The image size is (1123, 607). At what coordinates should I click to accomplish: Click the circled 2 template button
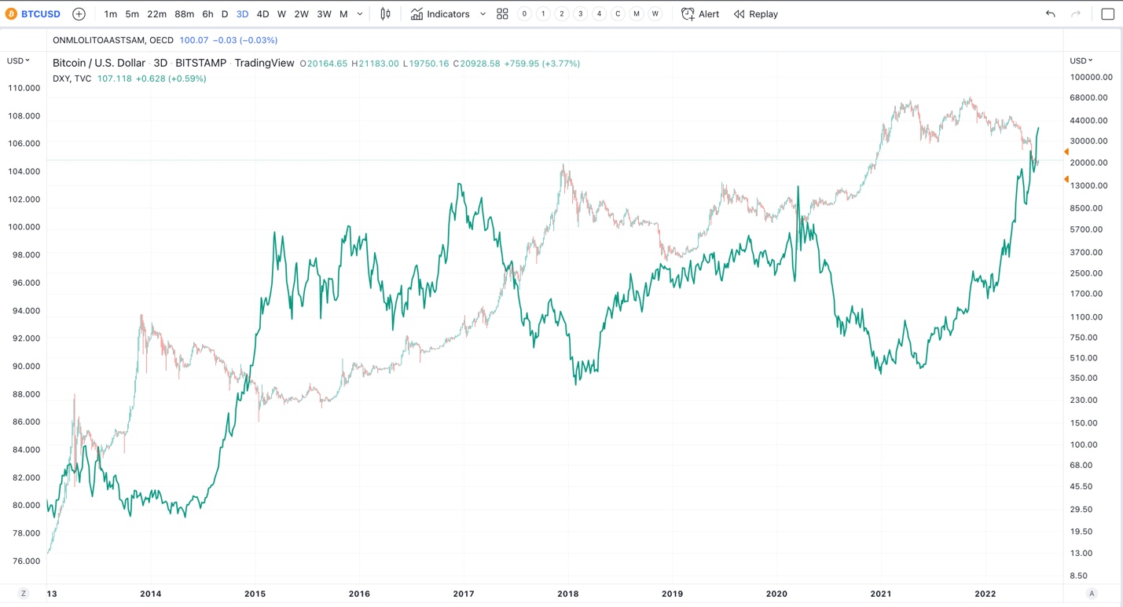[x=562, y=14]
